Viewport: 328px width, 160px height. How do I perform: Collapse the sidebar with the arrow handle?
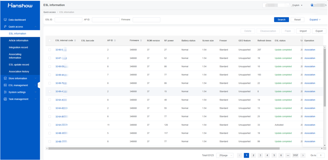click(39, 85)
